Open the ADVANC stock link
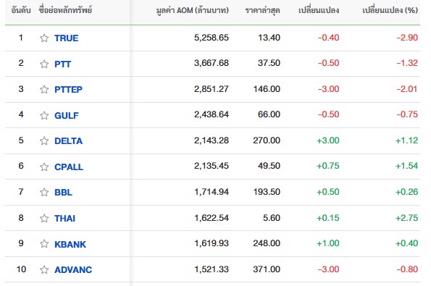431x286 pixels. pyautogui.click(x=73, y=270)
